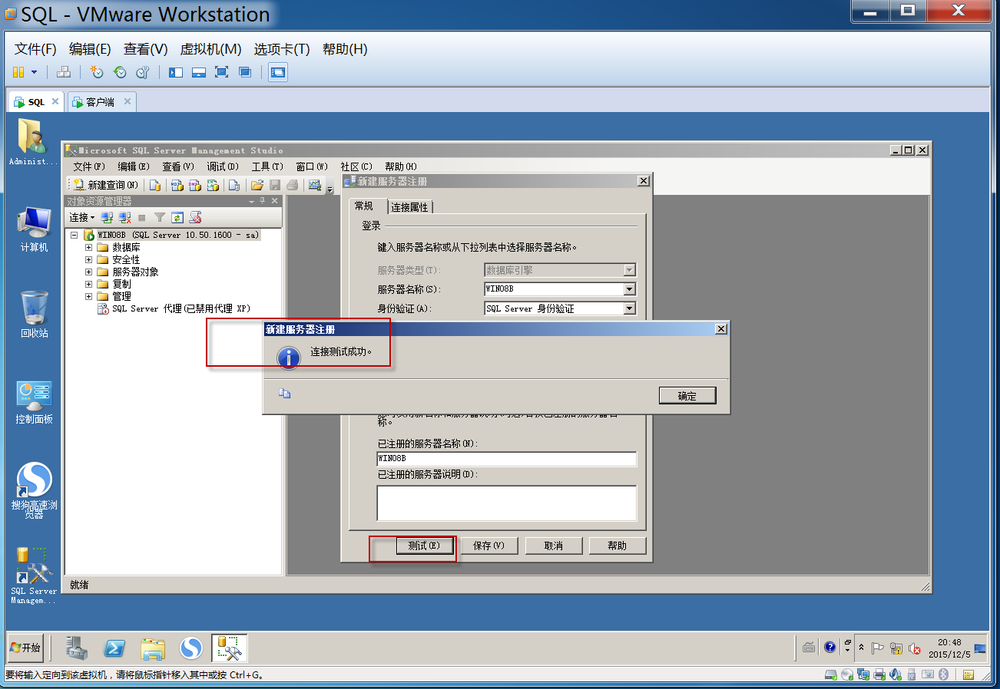1000x689 pixels.
Task: Click the 帮助 button in the registration dialog
Action: point(617,546)
